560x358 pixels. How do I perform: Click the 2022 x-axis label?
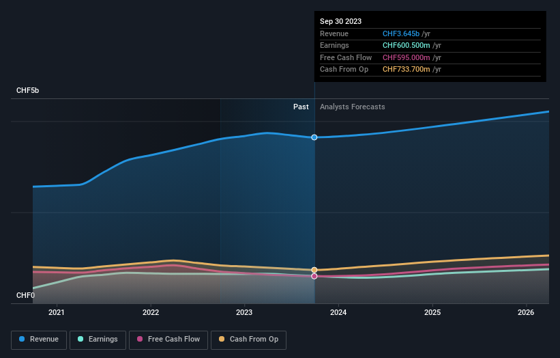click(x=151, y=313)
